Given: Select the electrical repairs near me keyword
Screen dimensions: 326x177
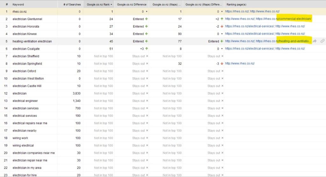Looking at the screenshot, I should pos(30,123).
